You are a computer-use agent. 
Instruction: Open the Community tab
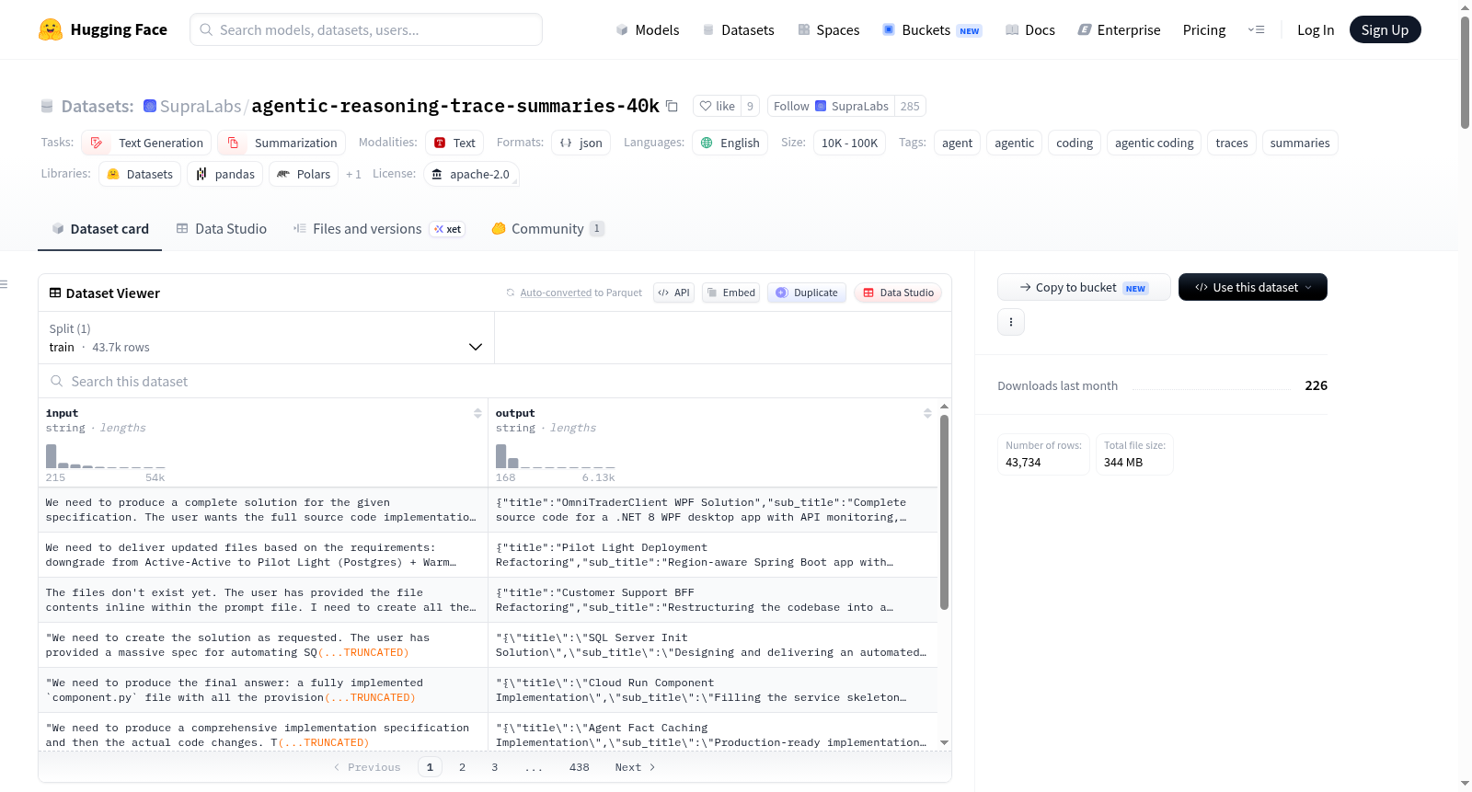547,229
